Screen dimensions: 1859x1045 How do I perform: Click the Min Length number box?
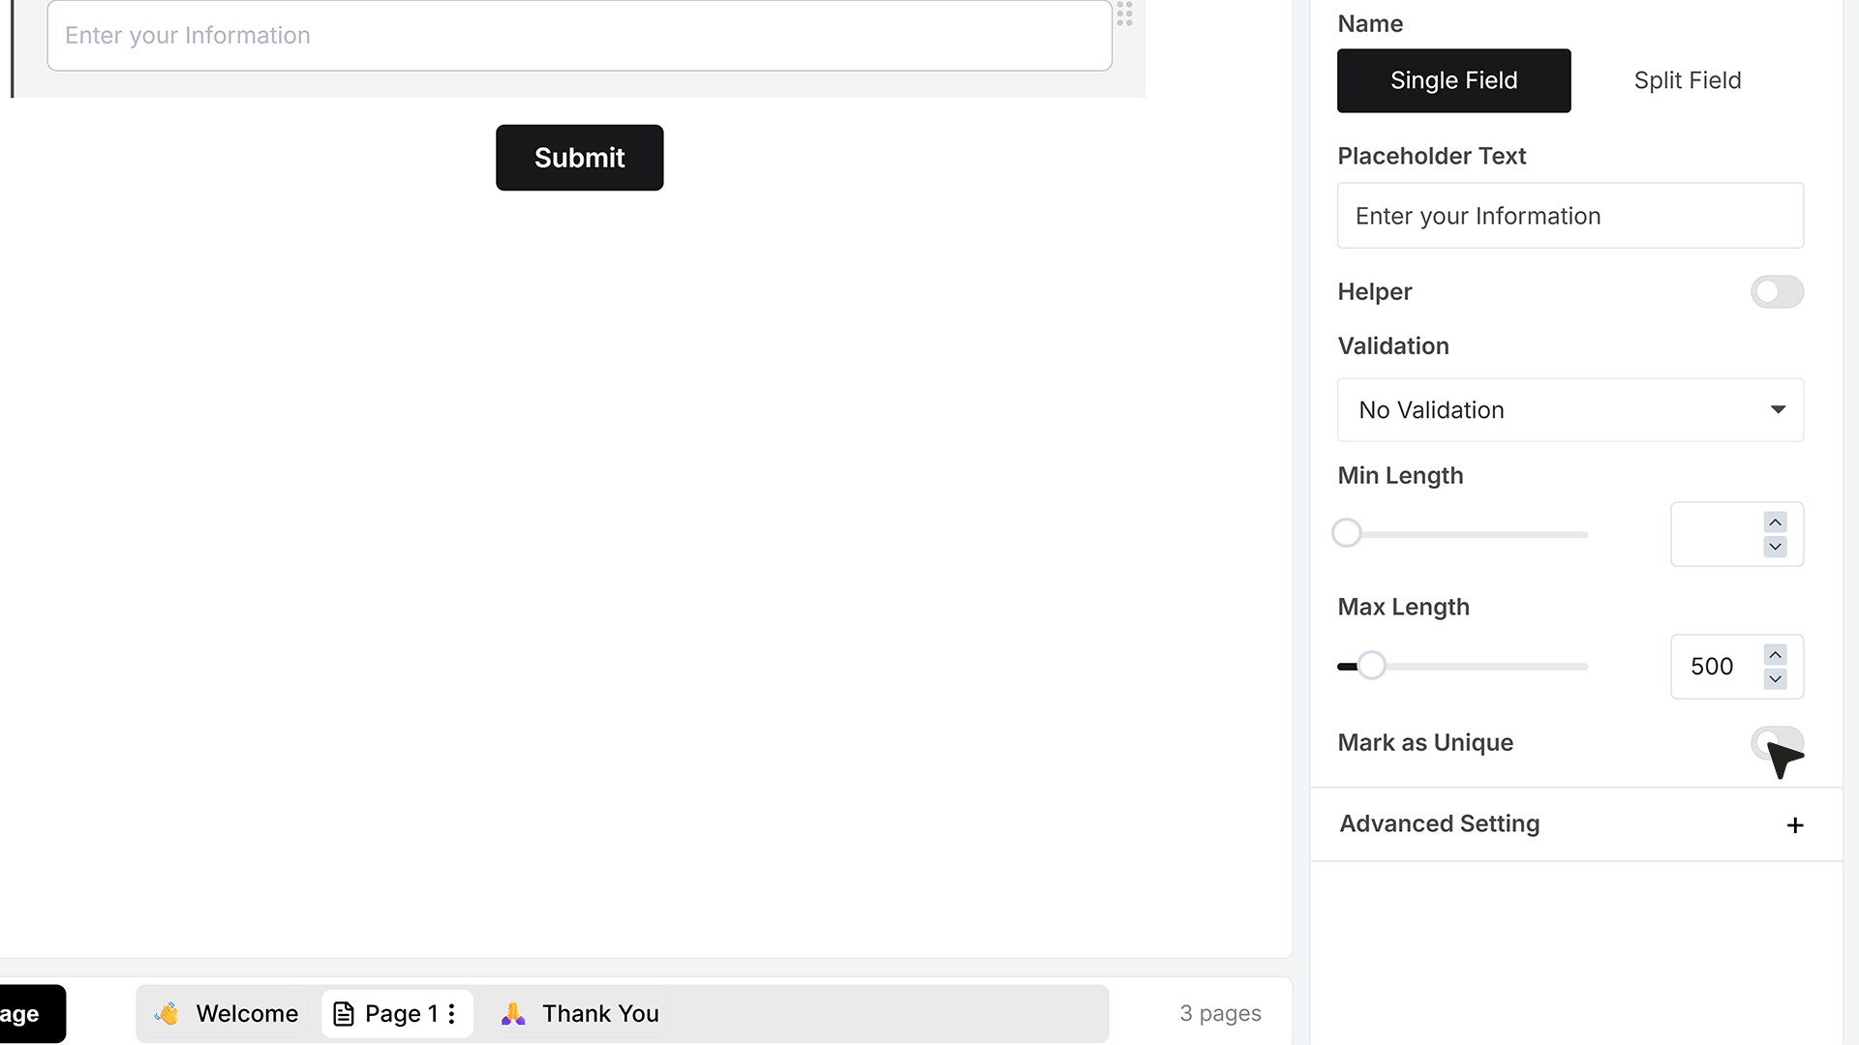1736,534
